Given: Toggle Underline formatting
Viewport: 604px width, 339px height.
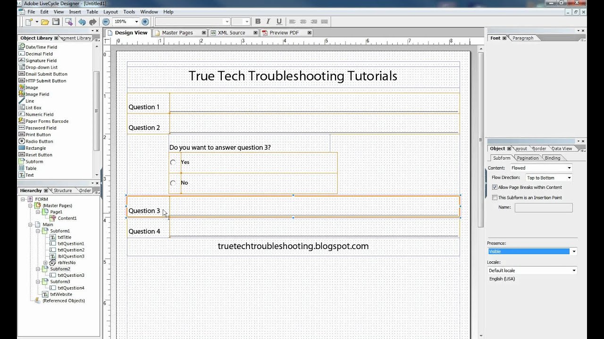Looking at the screenshot, I should [x=279, y=21].
